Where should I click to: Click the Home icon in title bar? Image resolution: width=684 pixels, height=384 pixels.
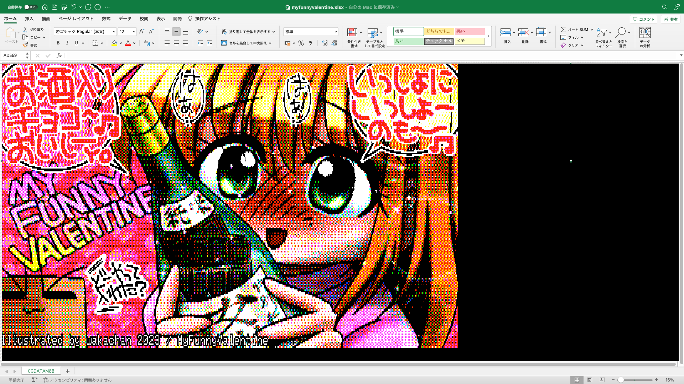45,7
